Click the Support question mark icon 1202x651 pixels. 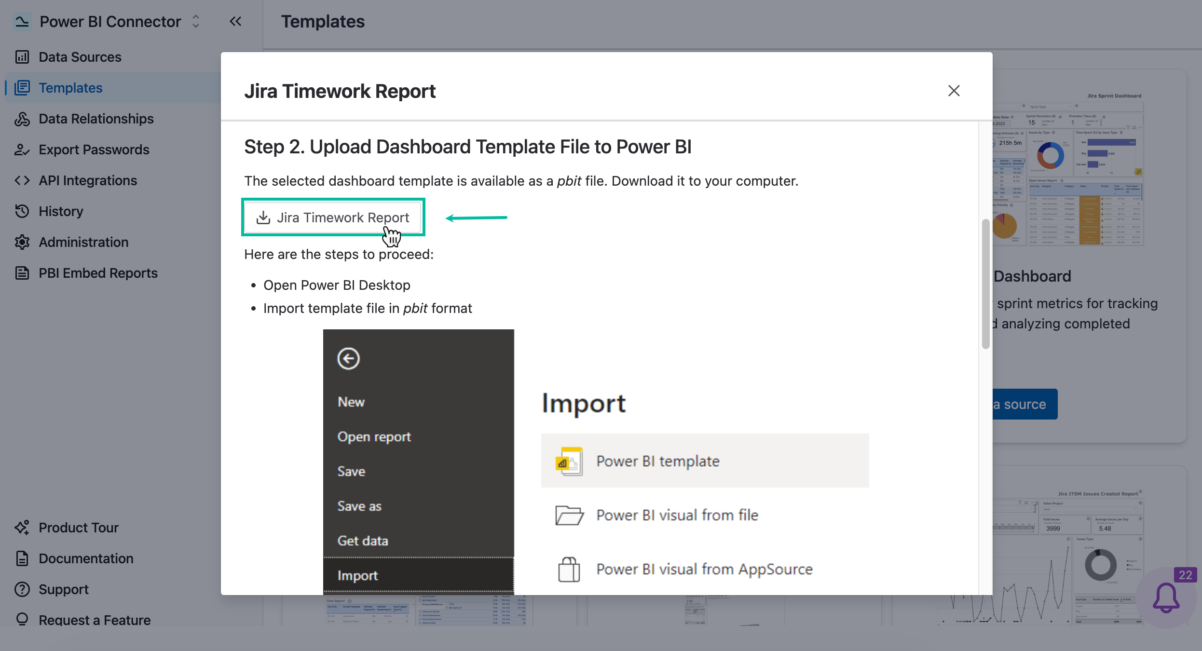click(x=22, y=589)
